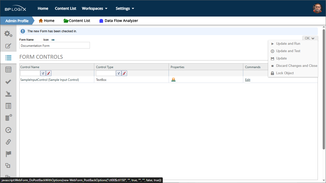Open the gears settings icon in sidebar

[8, 34]
